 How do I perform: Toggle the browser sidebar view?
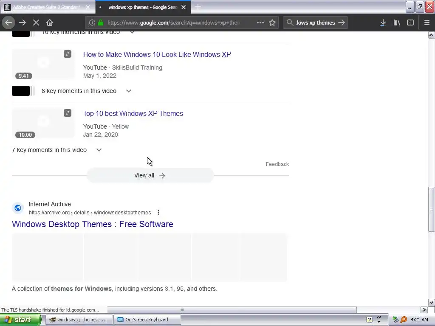[410, 22]
